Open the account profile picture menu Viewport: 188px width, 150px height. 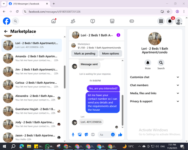point(179,21)
